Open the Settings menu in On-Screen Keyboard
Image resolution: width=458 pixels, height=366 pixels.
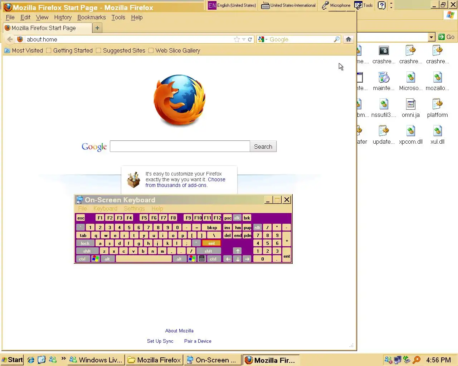[x=134, y=208]
